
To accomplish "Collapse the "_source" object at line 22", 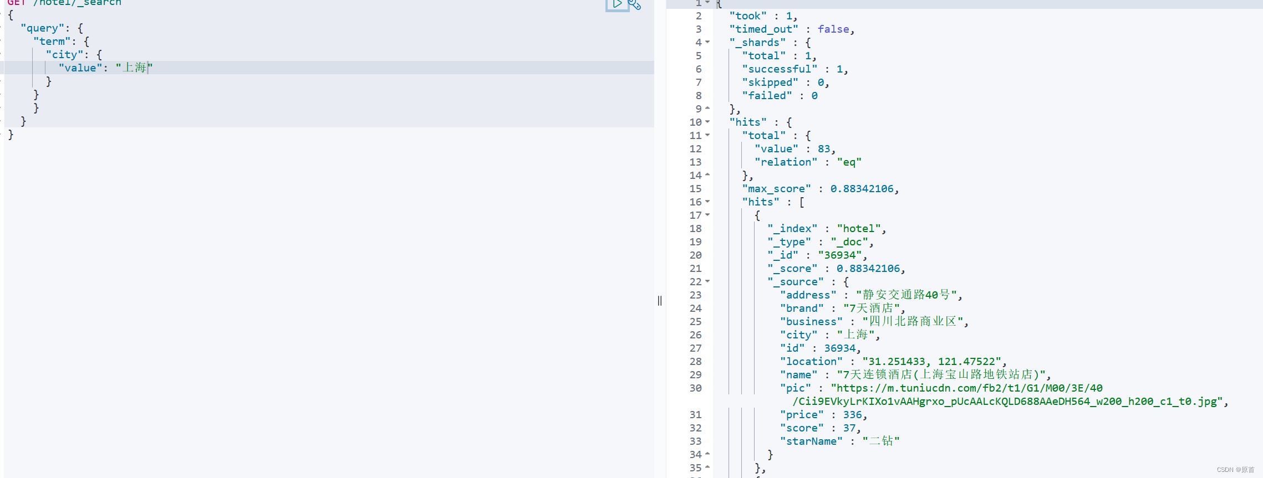I will (707, 281).
